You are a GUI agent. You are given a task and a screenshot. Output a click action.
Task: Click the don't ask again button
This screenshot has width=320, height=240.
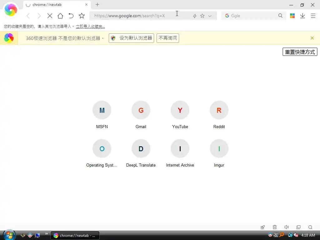coord(168,38)
